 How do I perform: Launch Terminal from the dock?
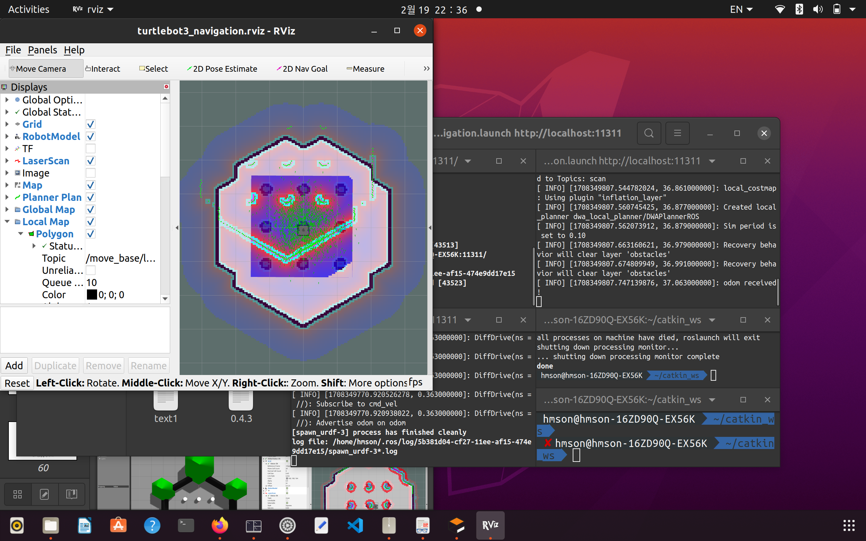coord(186,525)
